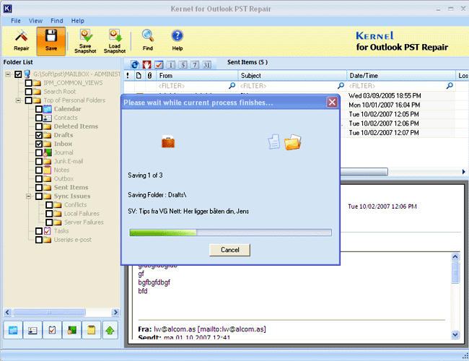Image resolution: width=469 pixels, height=361 pixels.
Task: Uncheck the Drafts folder checkbox
Action: pos(38,135)
